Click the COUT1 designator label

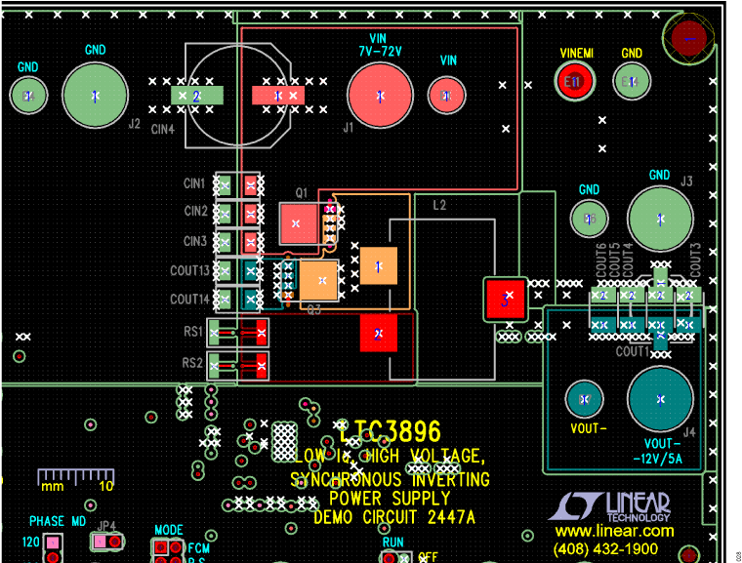633,351
